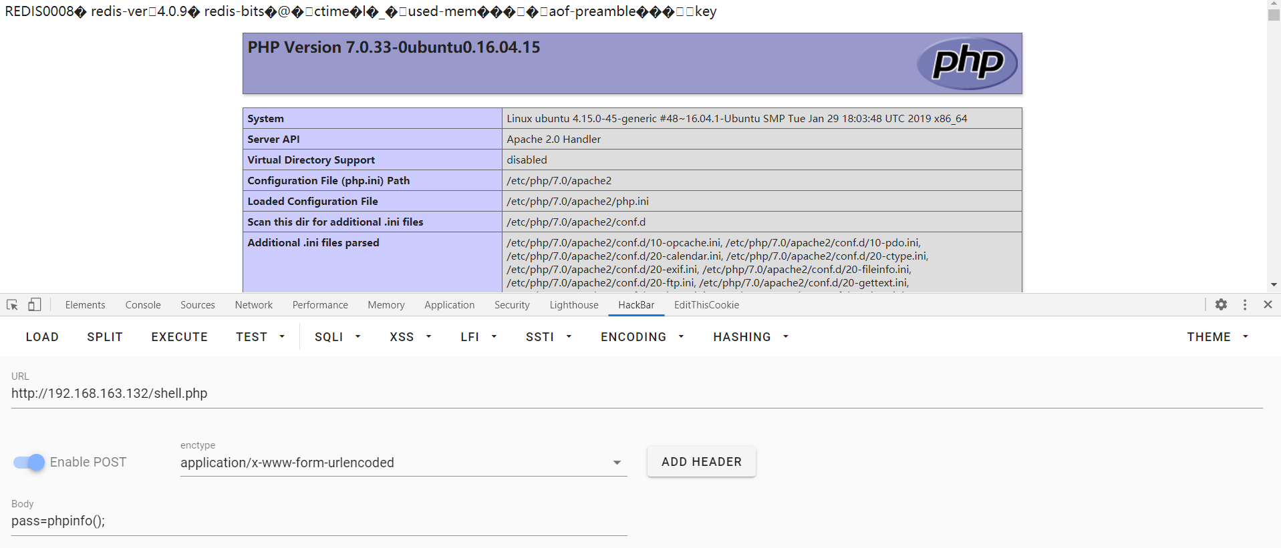Image resolution: width=1281 pixels, height=548 pixels.
Task: Open the Application tab
Action: (x=449, y=305)
